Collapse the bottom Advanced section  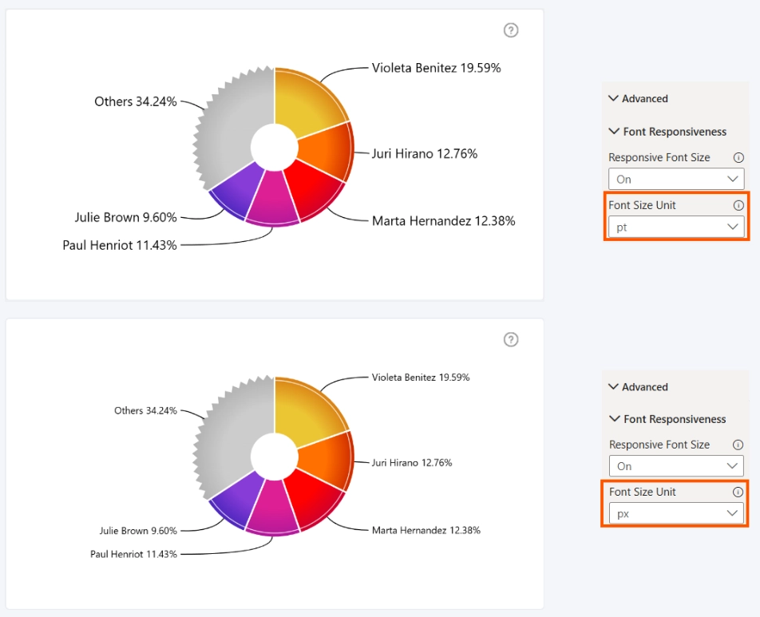(x=638, y=387)
